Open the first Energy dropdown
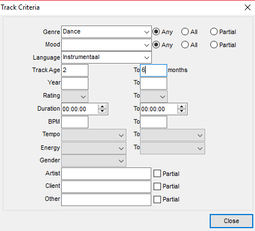 (x=93, y=148)
